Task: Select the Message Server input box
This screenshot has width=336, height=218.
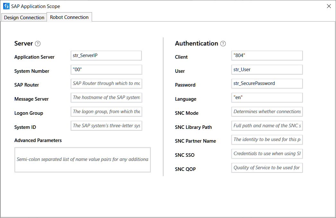Action: [x=106, y=98]
